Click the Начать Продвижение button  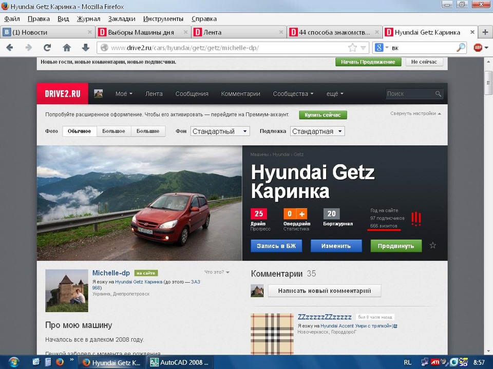click(368, 62)
